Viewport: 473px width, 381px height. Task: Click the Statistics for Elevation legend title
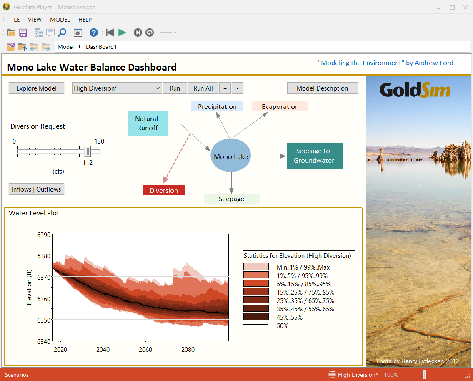tap(298, 256)
